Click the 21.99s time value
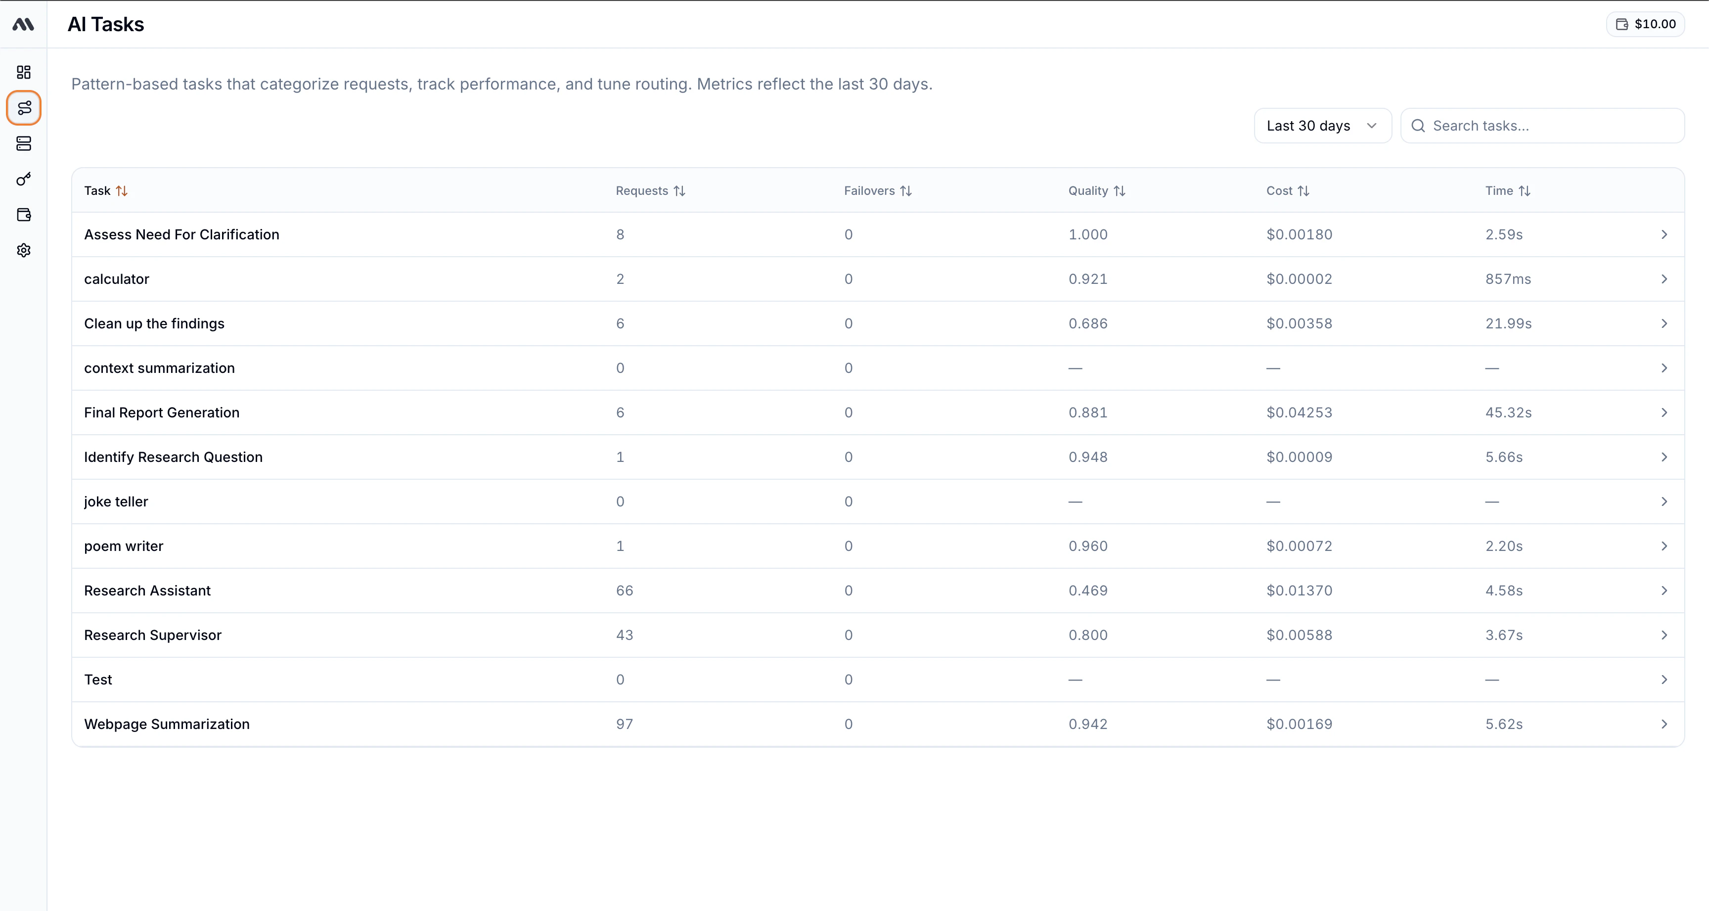 (1508, 324)
